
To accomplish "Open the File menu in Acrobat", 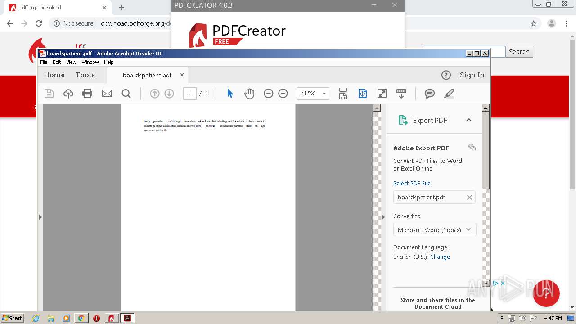I will click(44, 62).
